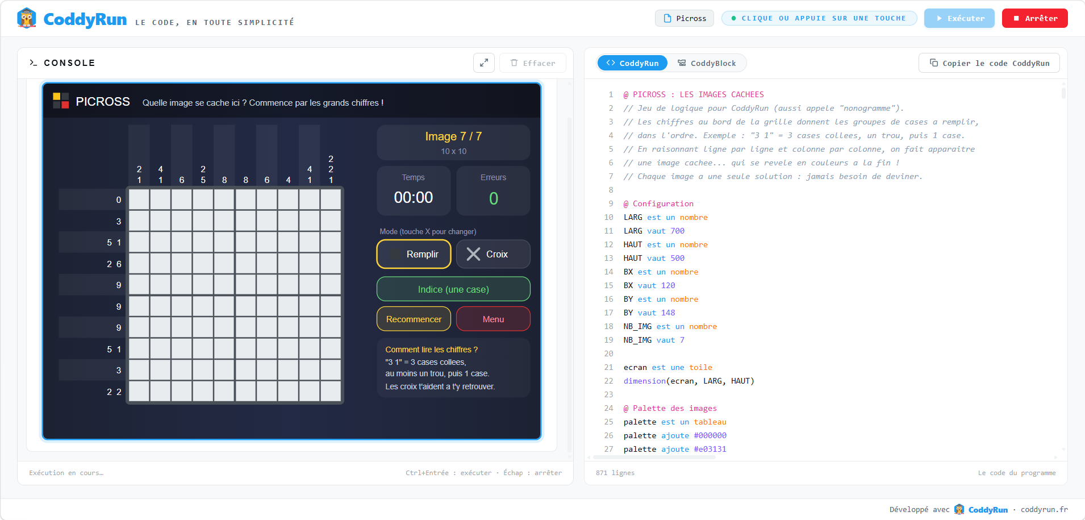Click the CoddyRun title in the header
This screenshot has width=1085, height=520.
click(85, 19)
